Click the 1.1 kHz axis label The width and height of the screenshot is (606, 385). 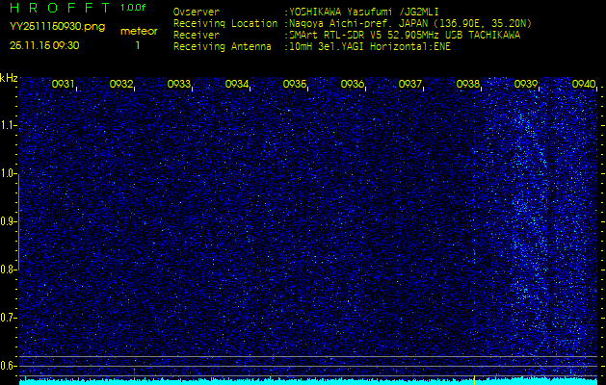click(7, 125)
